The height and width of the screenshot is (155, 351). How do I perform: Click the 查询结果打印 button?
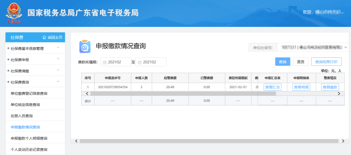(x=326, y=62)
